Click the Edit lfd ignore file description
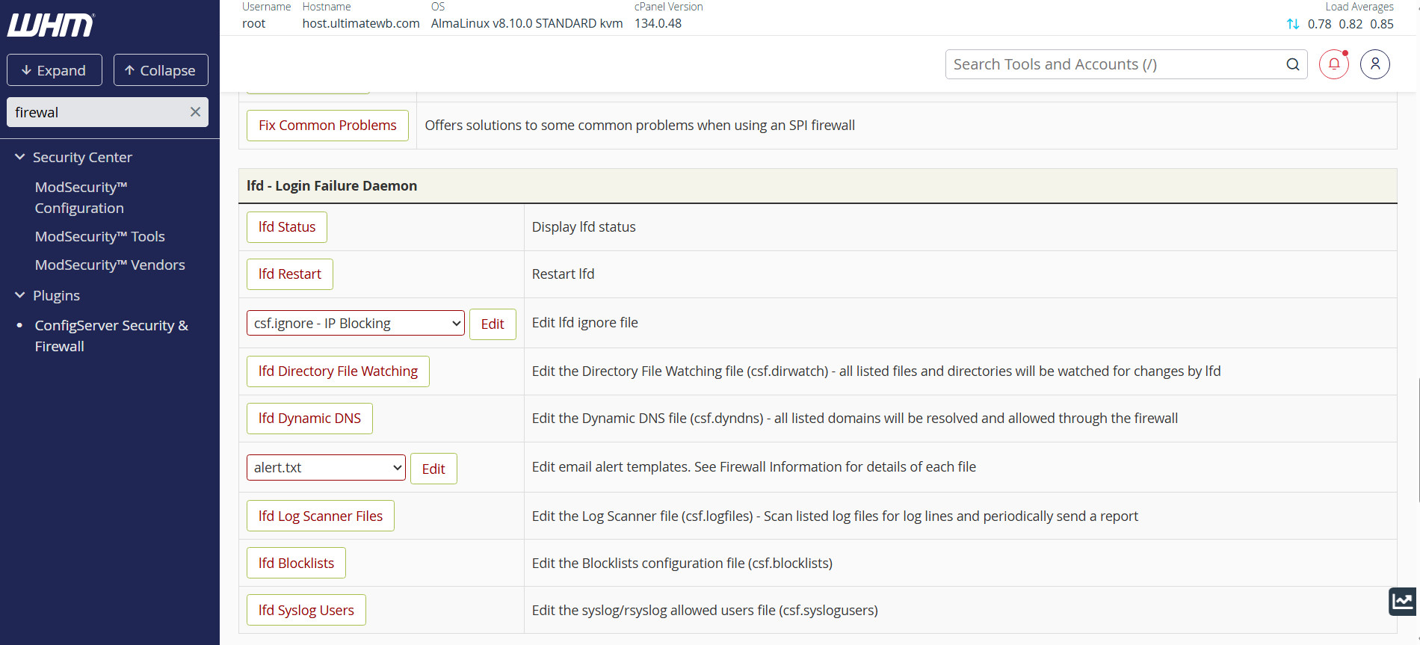1420x645 pixels. [x=585, y=323]
